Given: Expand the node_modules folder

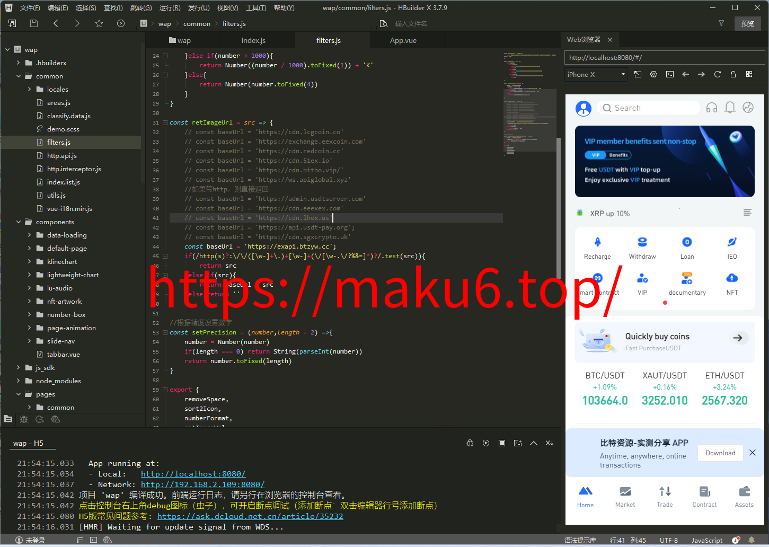Looking at the screenshot, I should 19,381.
